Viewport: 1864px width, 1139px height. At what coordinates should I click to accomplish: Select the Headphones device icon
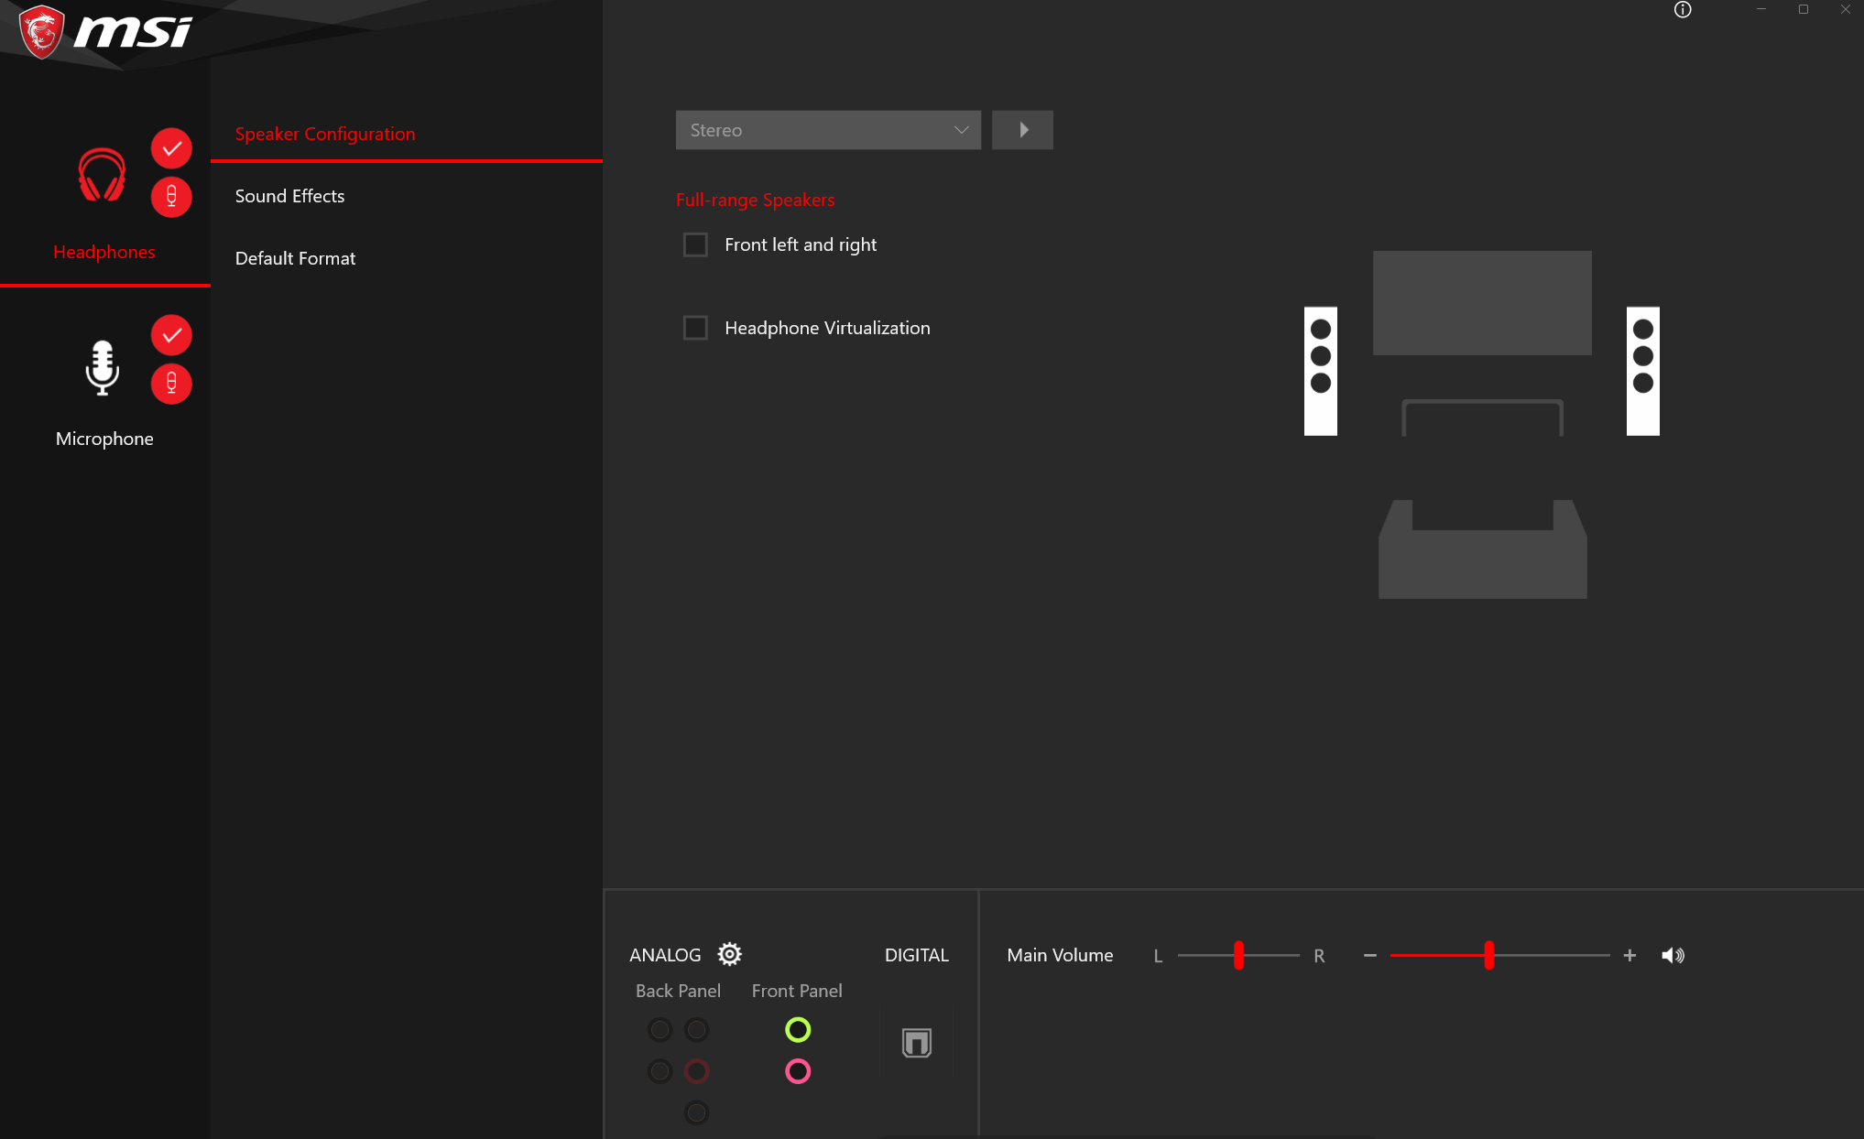[x=102, y=175]
